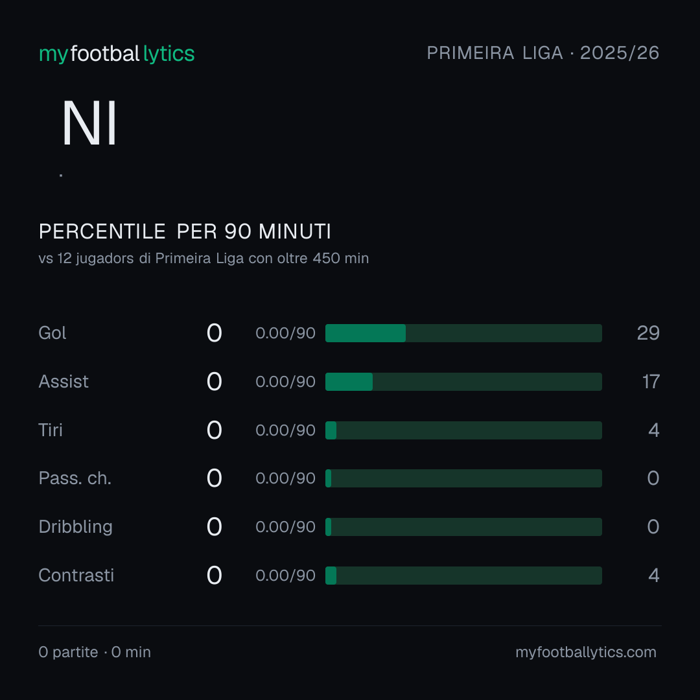Screen dimensions: 700x700
Task: Click the 0 partite · 0 min footer
Action: point(95,652)
